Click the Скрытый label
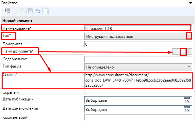Image resolution: width=195 pixels, height=121 pixels. pyautogui.click(x=10, y=92)
